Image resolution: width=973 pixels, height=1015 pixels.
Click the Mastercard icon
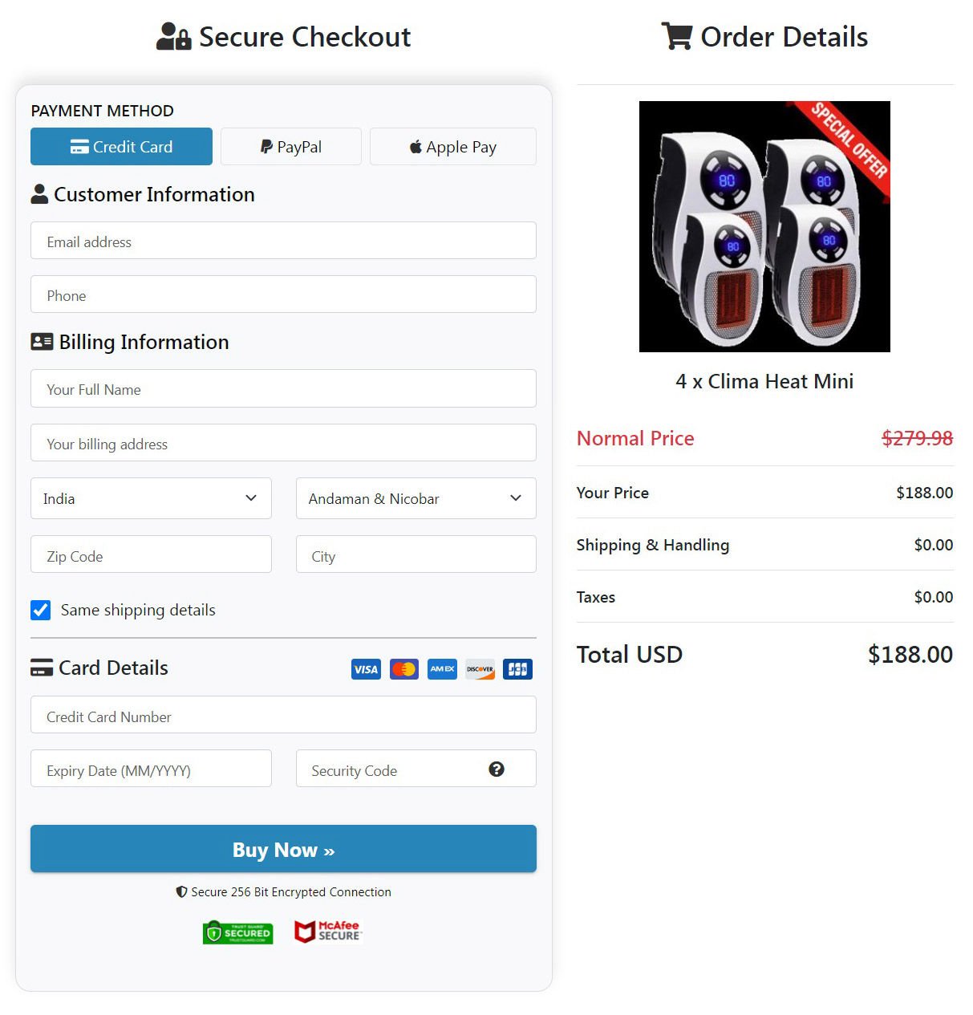click(x=403, y=669)
